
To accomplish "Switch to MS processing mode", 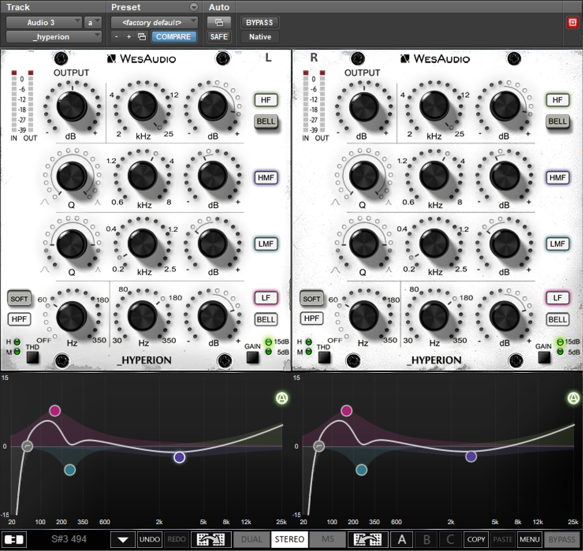I will [328, 539].
